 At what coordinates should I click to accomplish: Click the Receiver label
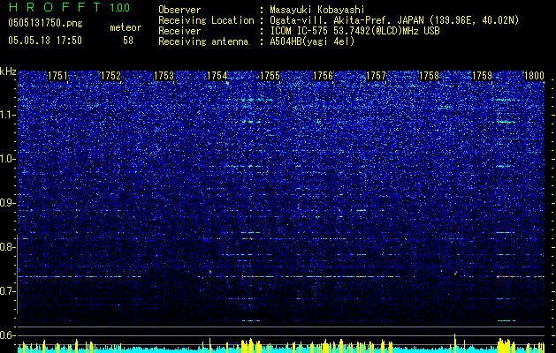click(x=179, y=31)
